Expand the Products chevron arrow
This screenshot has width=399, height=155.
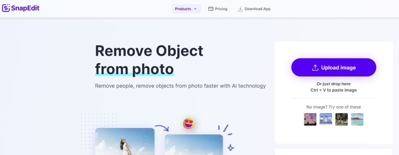[x=195, y=9]
